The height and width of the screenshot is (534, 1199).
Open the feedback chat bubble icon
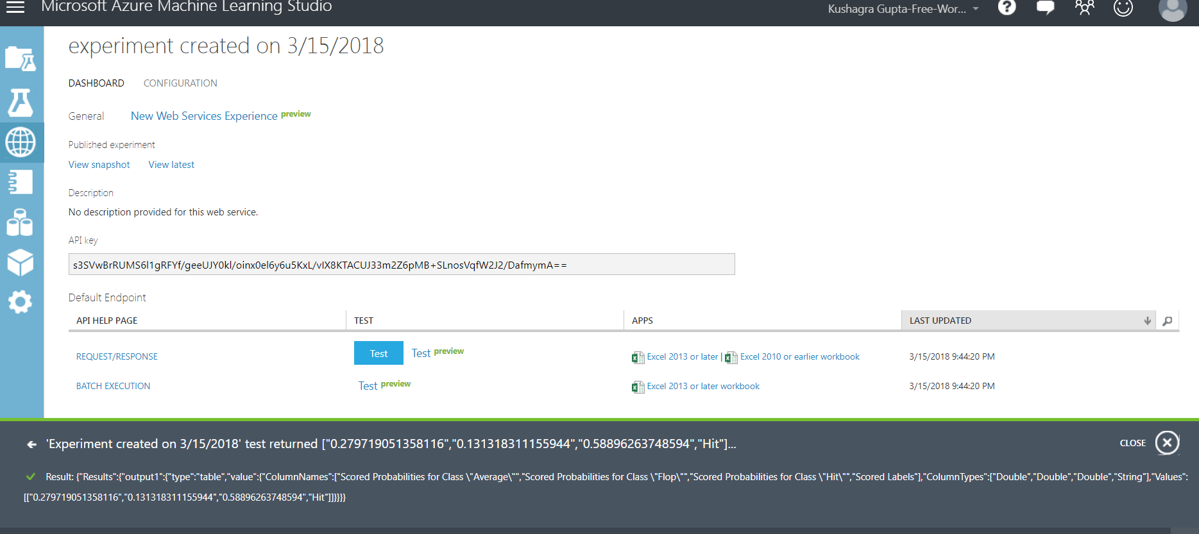(1046, 8)
